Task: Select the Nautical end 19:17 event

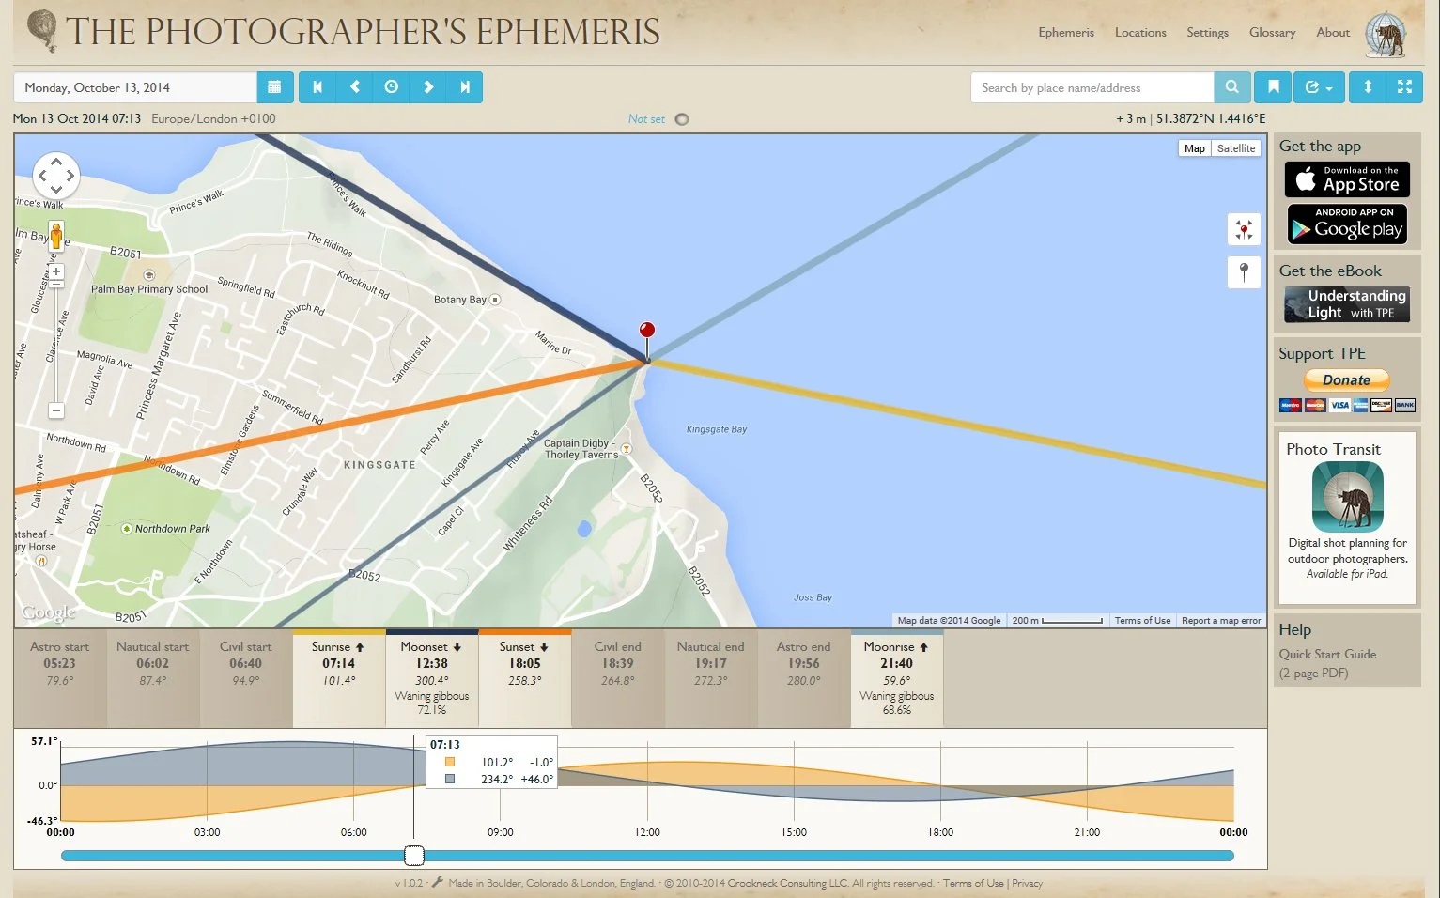Action: (x=711, y=678)
